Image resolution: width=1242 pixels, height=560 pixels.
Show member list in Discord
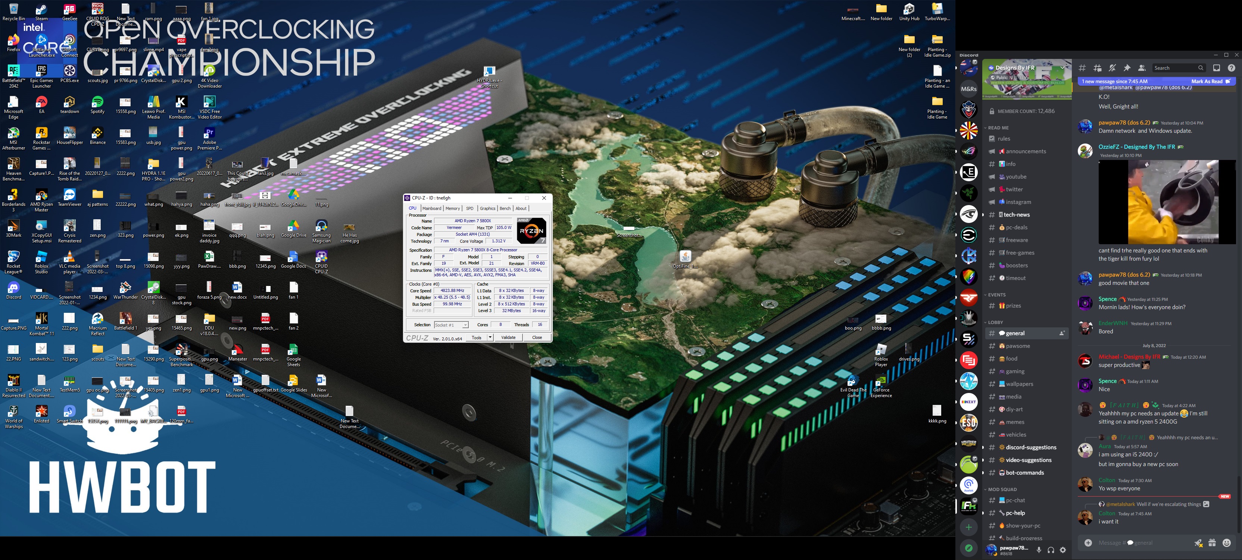point(1141,68)
